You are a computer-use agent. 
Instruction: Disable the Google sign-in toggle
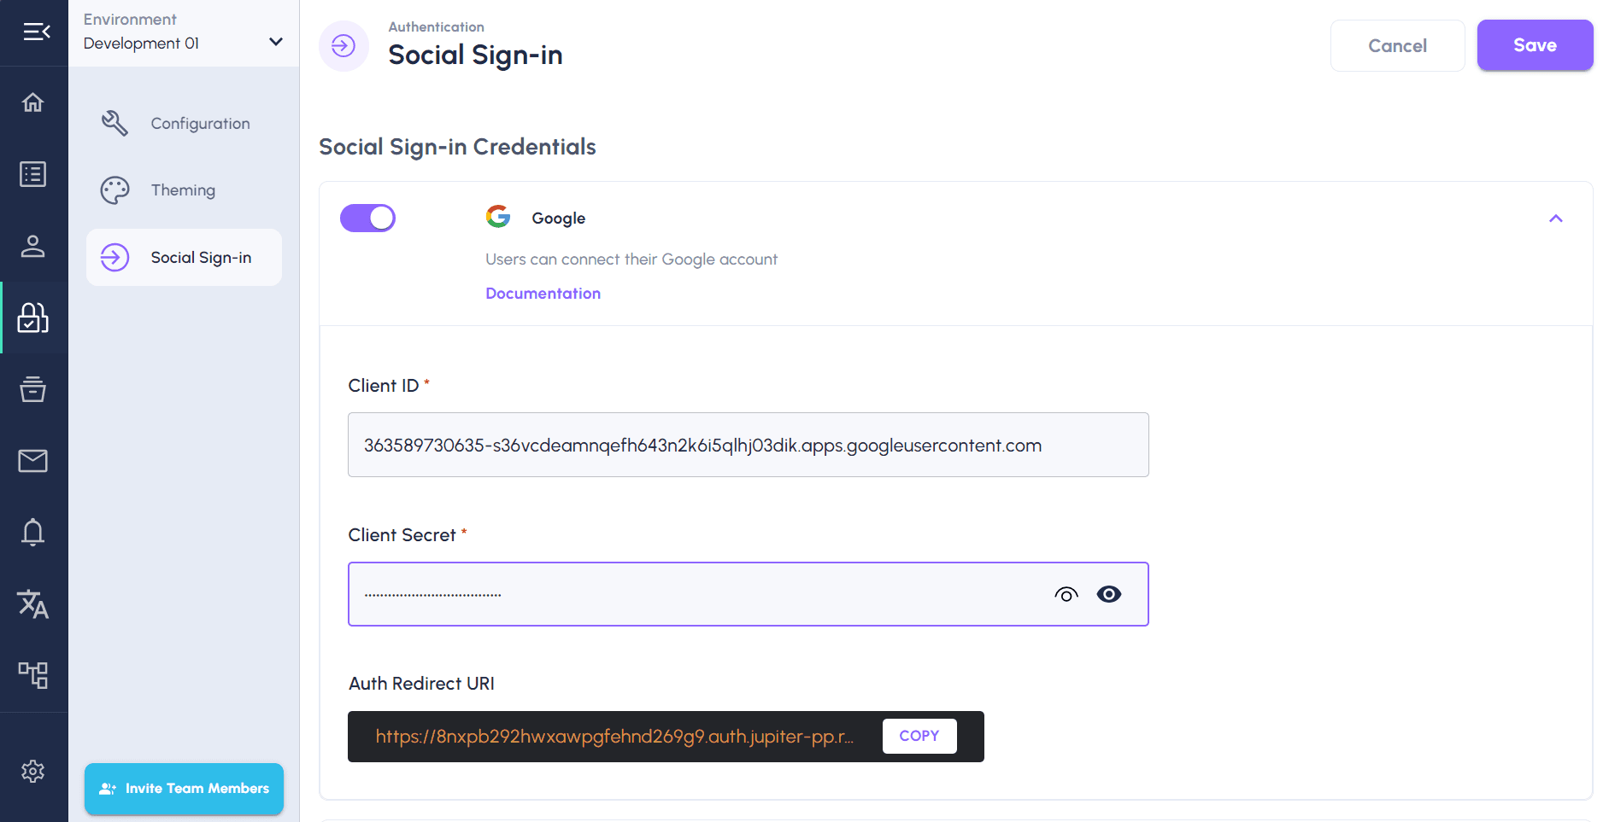367,218
